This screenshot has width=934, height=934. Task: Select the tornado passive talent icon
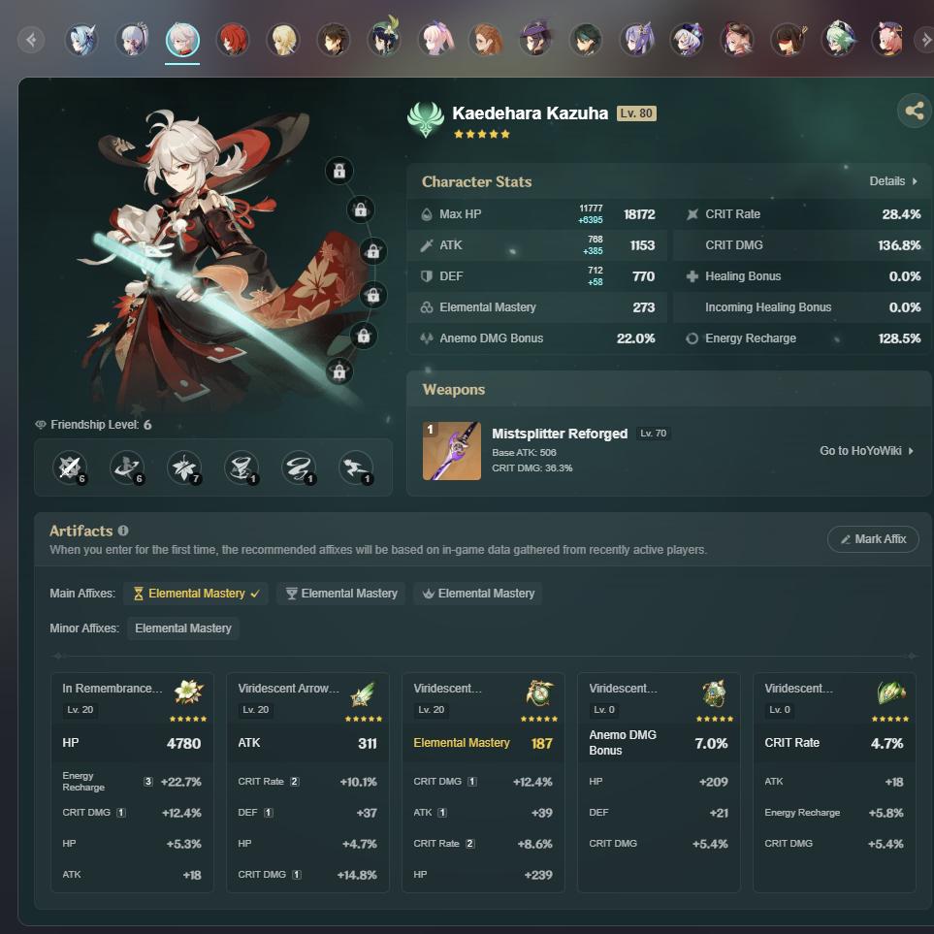pyautogui.click(x=242, y=467)
